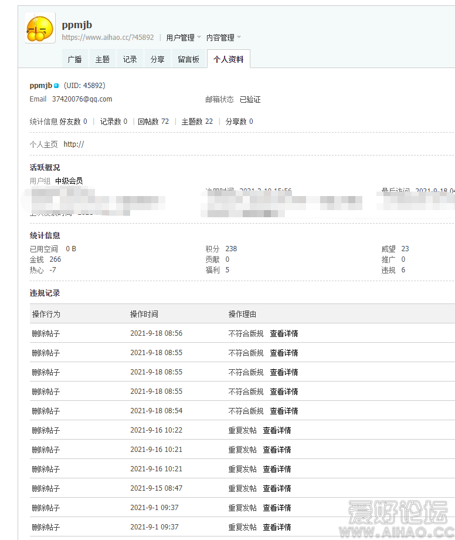Open 查看详情 for 2021-9-16 10:22 record
This screenshot has width=455, height=540.
coord(277,430)
